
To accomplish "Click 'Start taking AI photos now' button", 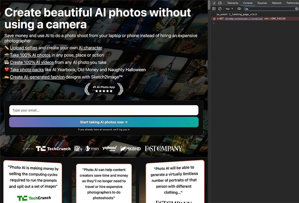I will coord(104,122).
